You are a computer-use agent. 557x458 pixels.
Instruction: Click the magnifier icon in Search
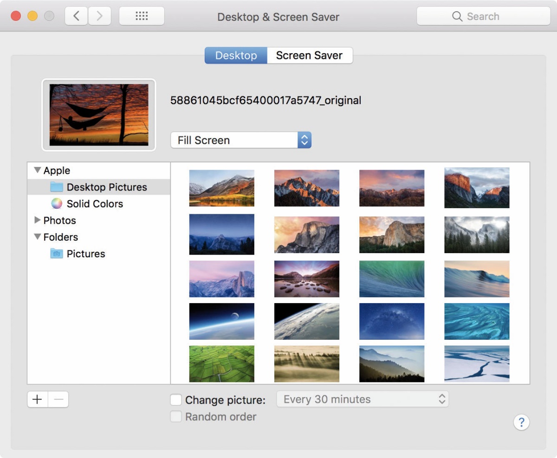[x=457, y=16]
